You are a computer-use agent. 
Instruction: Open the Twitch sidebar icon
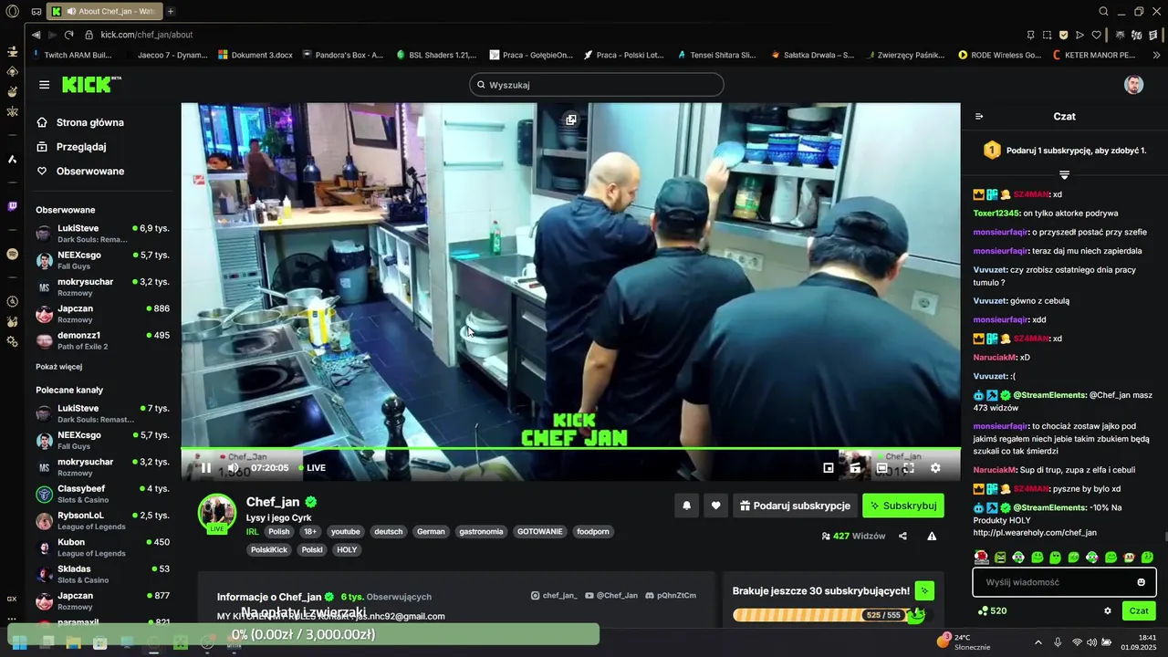(x=12, y=206)
